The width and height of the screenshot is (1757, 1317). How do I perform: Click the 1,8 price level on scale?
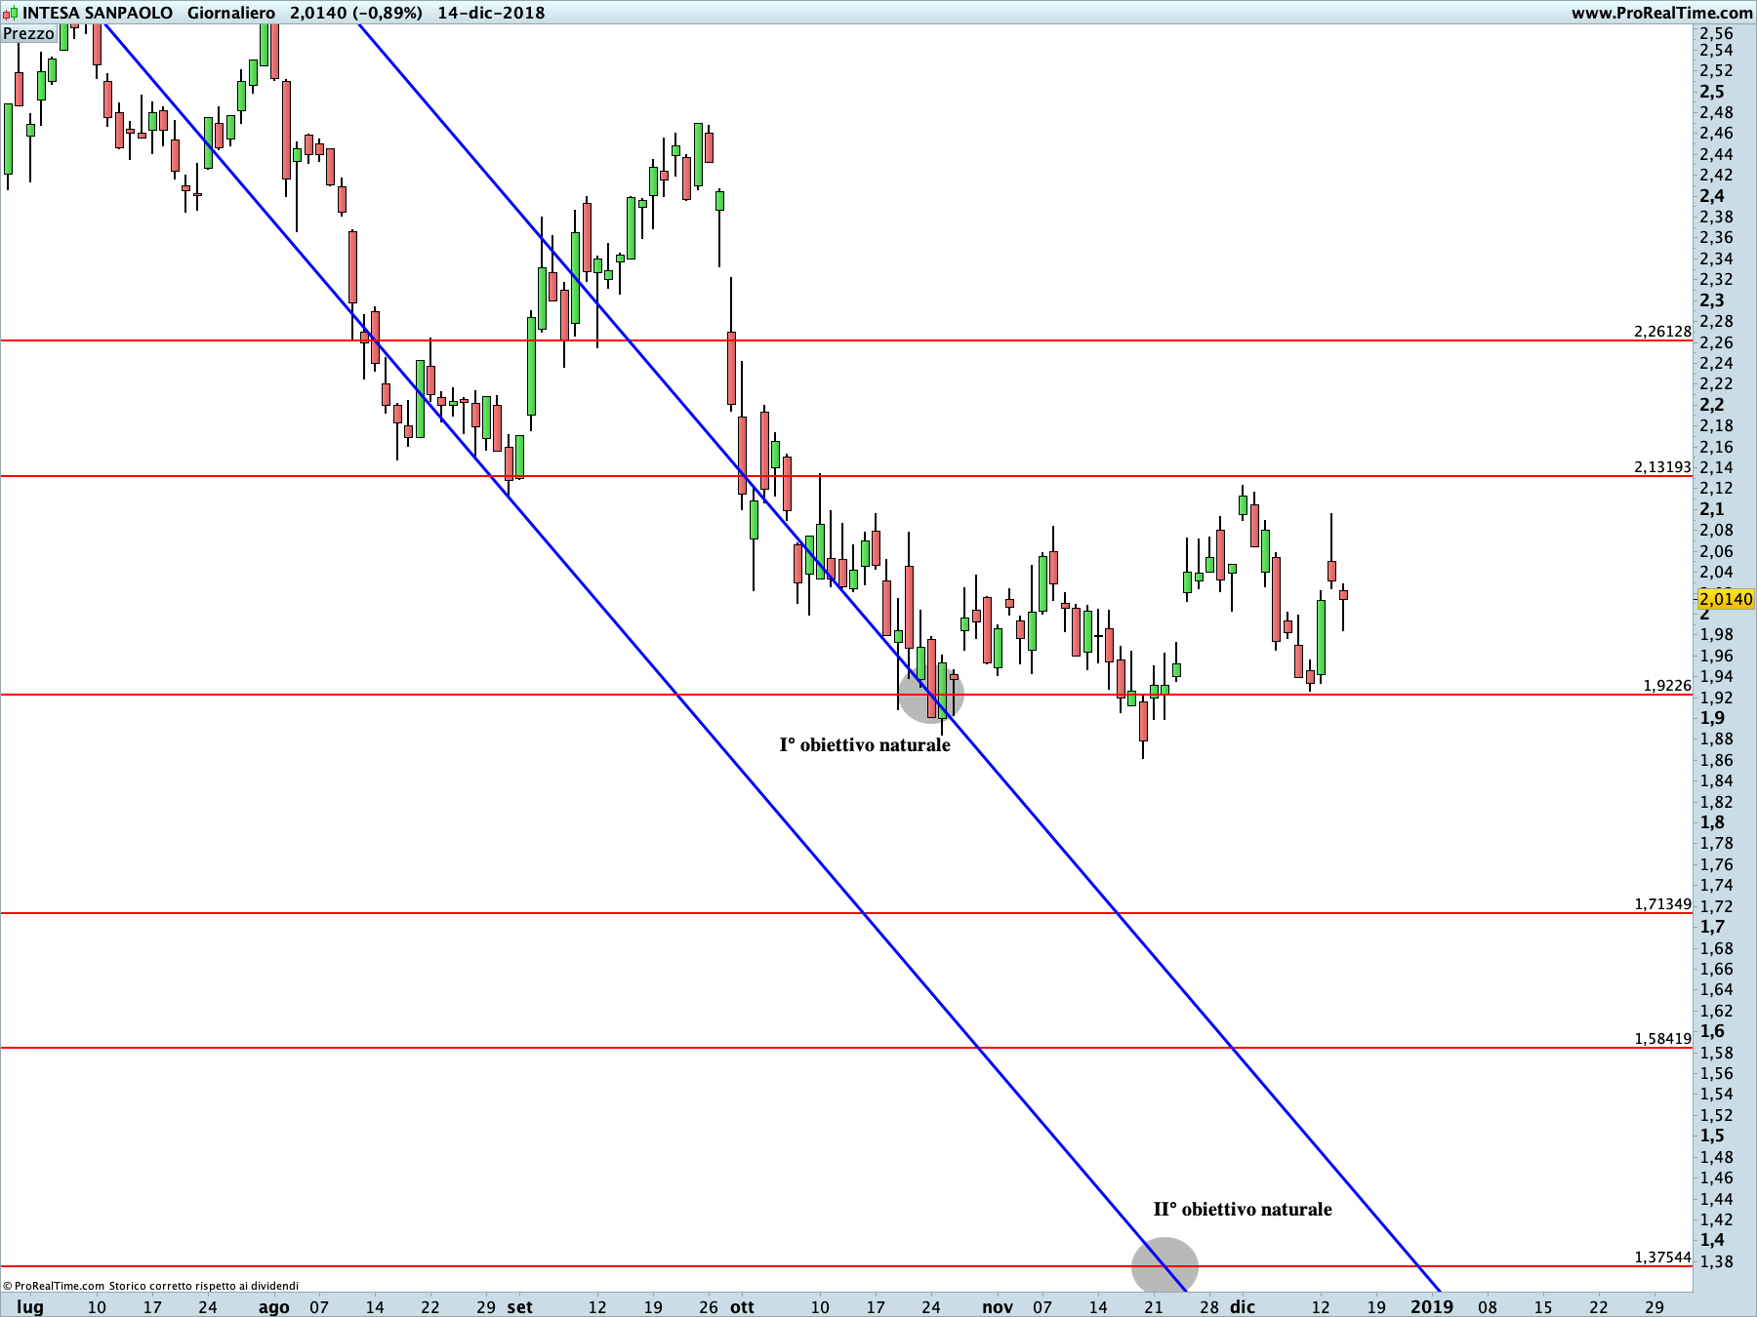click(x=1712, y=822)
